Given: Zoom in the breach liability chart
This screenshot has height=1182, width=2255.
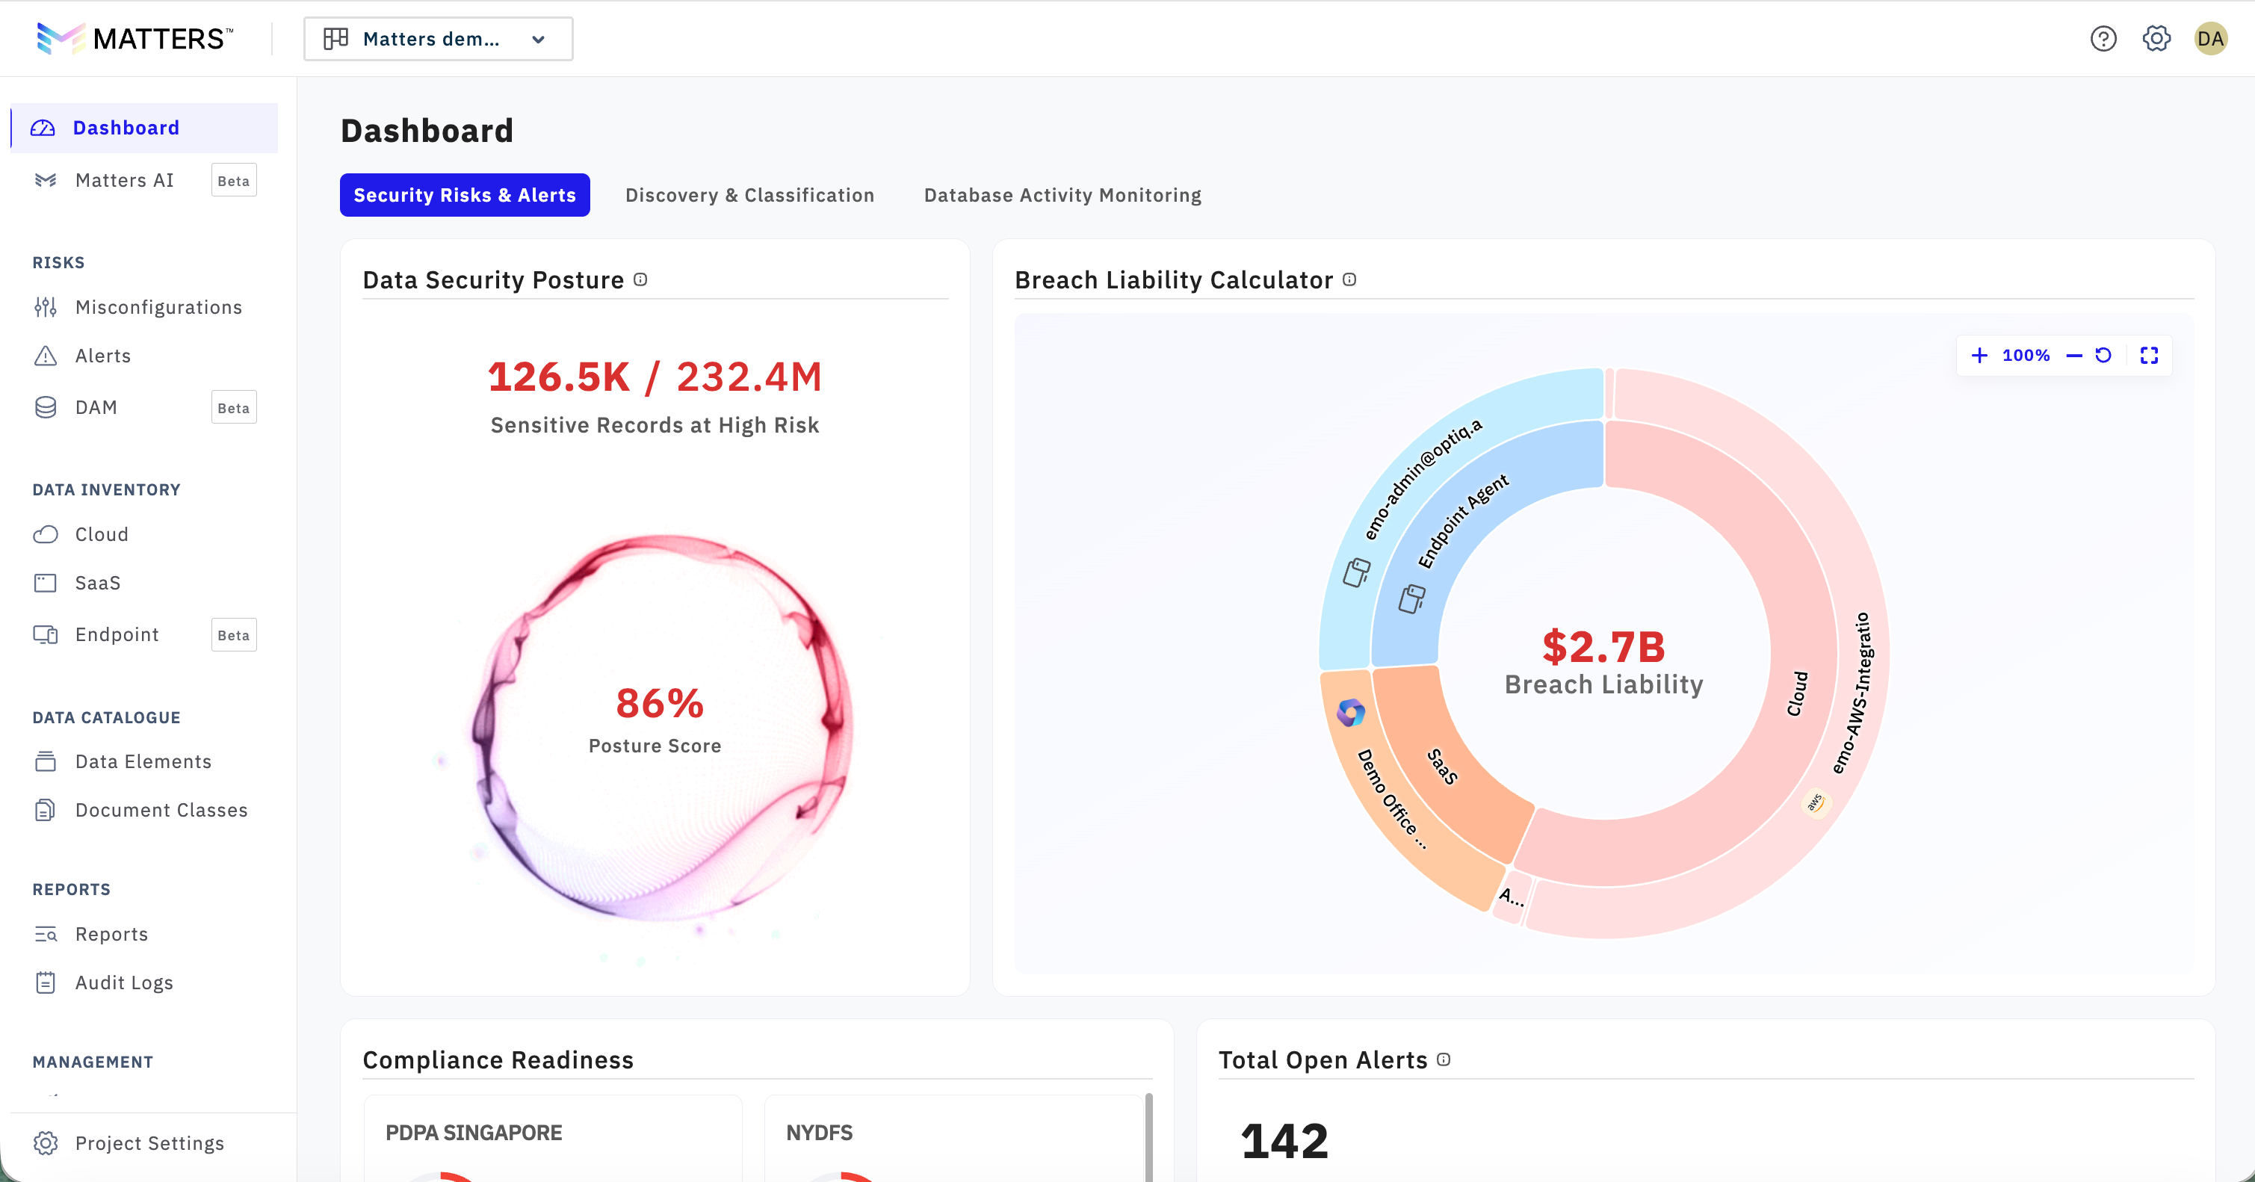Looking at the screenshot, I should 1979,356.
